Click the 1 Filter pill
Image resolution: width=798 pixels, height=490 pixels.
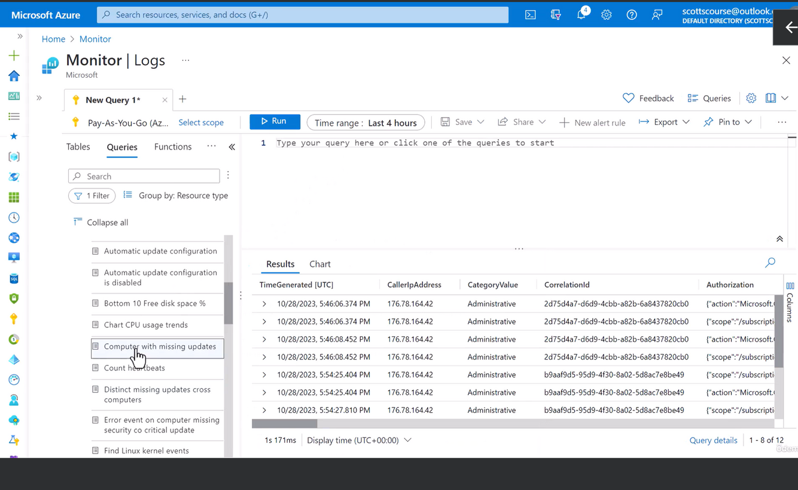click(92, 196)
